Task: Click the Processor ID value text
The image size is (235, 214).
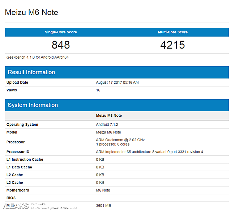Action: point(149,152)
